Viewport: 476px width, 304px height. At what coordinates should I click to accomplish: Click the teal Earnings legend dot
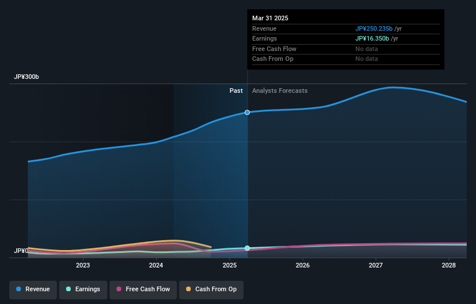[x=68, y=289]
